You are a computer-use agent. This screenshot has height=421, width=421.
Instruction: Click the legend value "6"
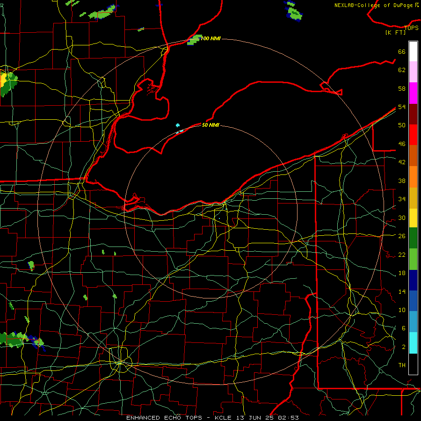point(403,328)
